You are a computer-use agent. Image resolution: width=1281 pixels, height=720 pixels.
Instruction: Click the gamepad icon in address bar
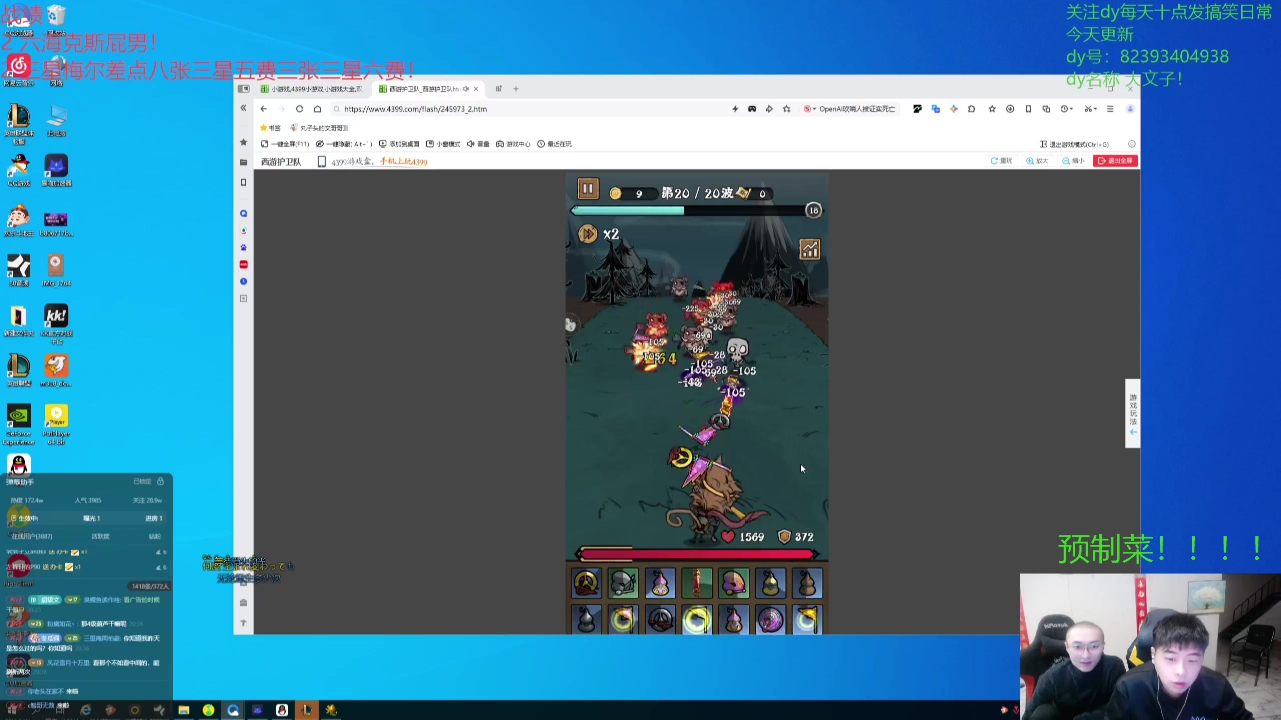752,109
